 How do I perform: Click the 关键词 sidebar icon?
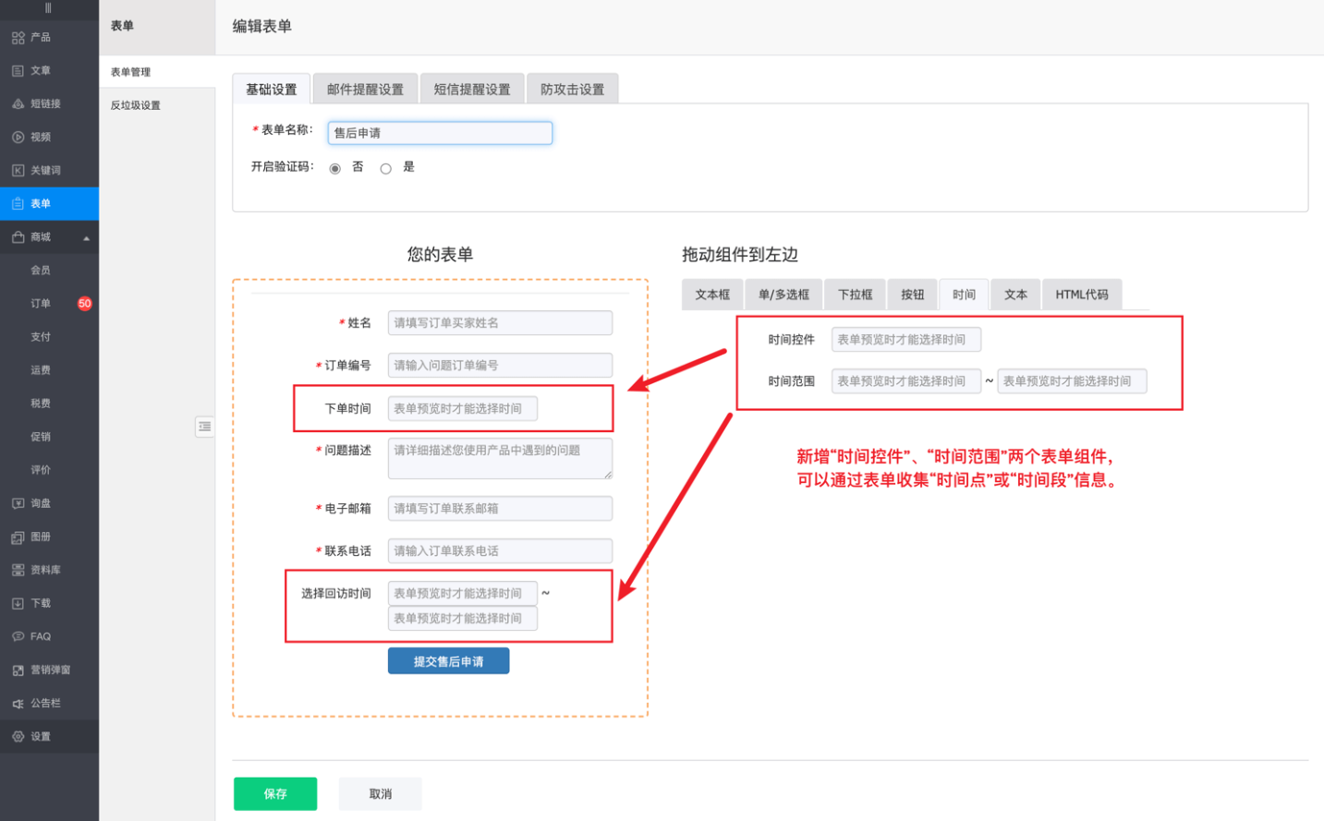pos(18,171)
